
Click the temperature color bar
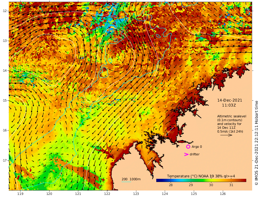click(201, 181)
